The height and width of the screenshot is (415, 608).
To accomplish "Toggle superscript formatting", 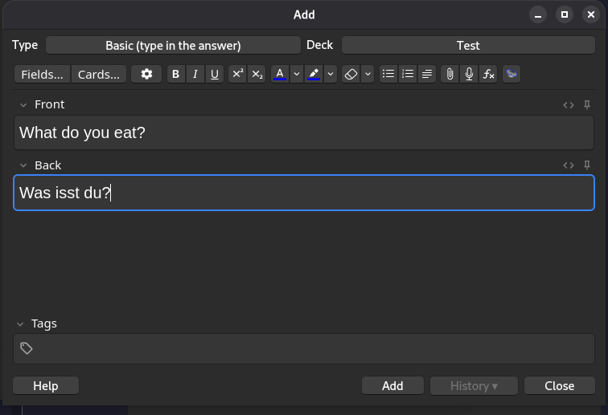I will (237, 74).
